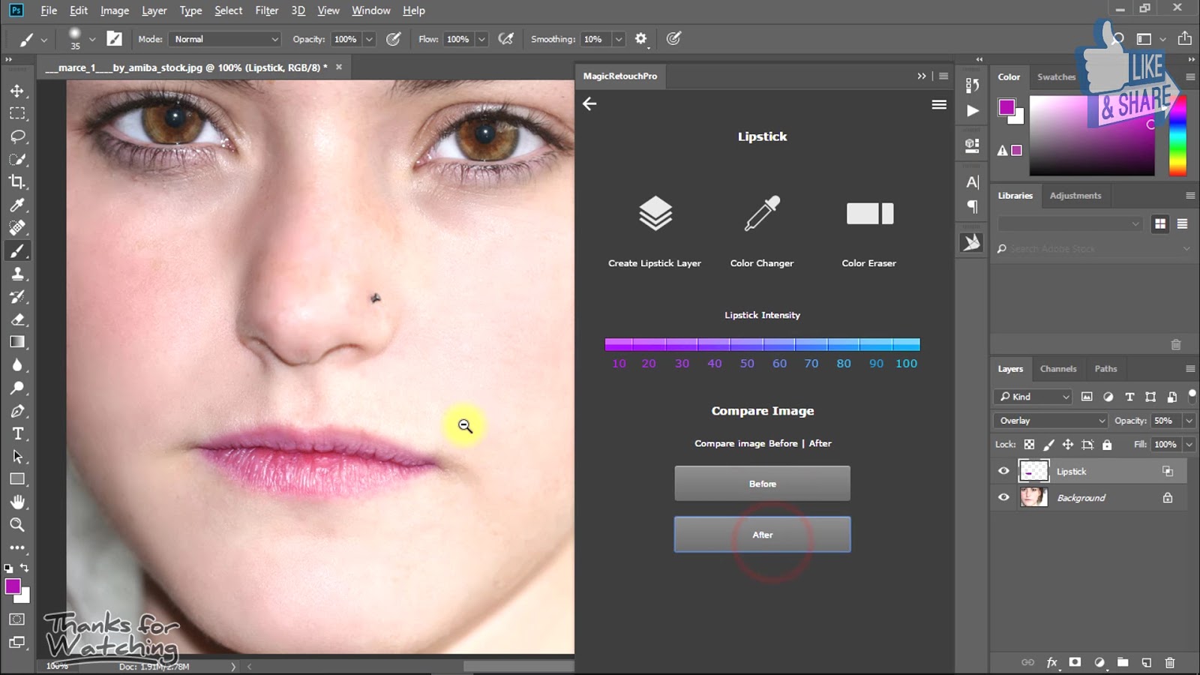The width and height of the screenshot is (1200, 675).
Task: Toggle Background layer eye icon
Action: pos(1003,497)
